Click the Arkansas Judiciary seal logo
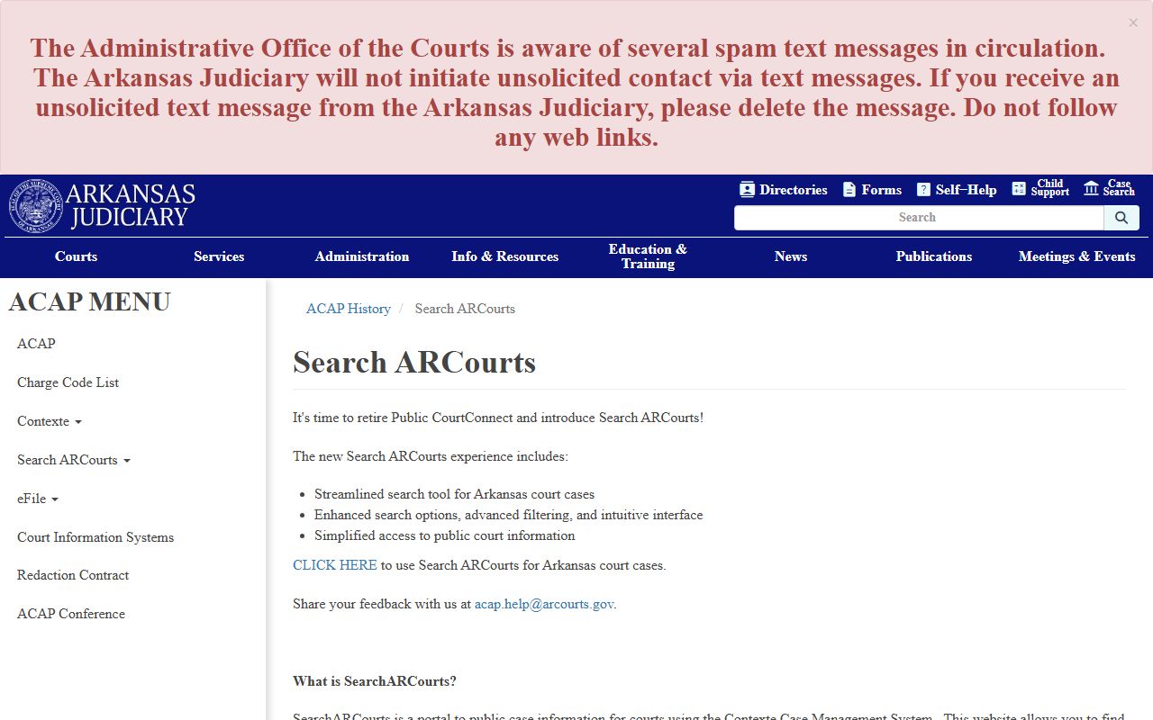 36,206
